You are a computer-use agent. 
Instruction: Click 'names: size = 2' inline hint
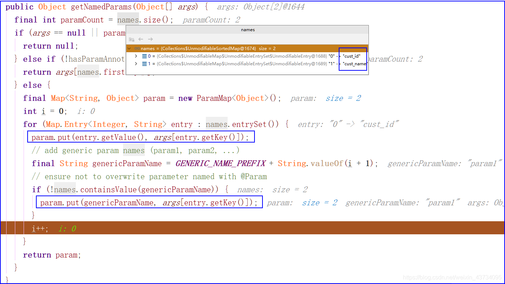click(272, 190)
